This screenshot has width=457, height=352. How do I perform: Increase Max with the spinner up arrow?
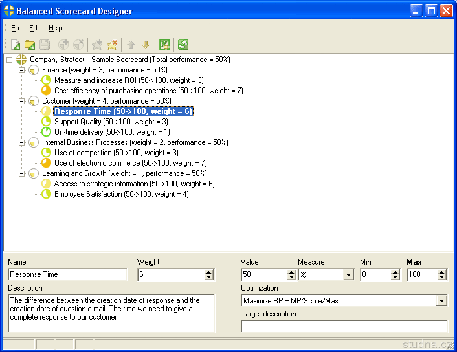(441, 272)
